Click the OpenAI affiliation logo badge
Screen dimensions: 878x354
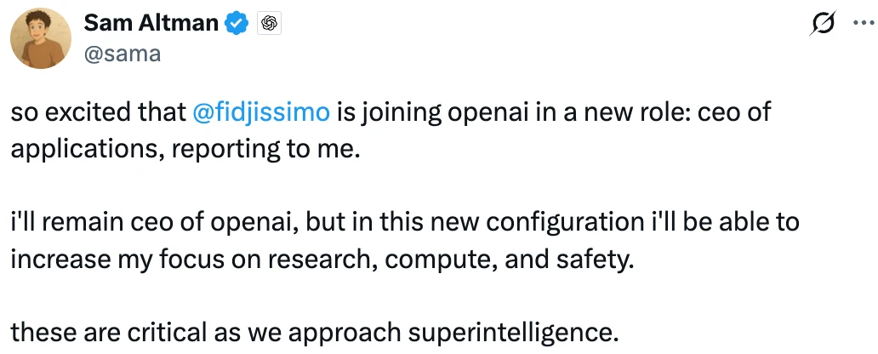pyautogui.click(x=270, y=24)
